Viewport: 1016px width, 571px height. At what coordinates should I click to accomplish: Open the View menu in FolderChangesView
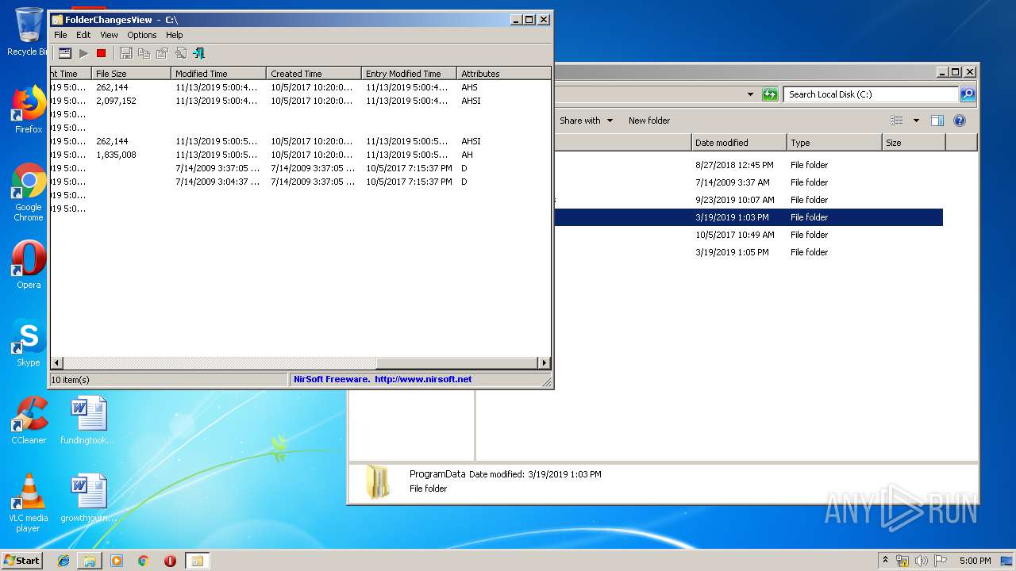(109, 35)
